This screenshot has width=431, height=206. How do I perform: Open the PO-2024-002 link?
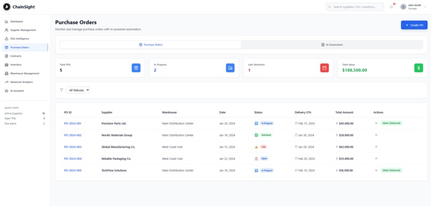click(73, 135)
